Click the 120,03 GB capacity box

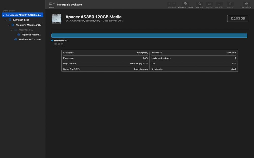[238, 18]
